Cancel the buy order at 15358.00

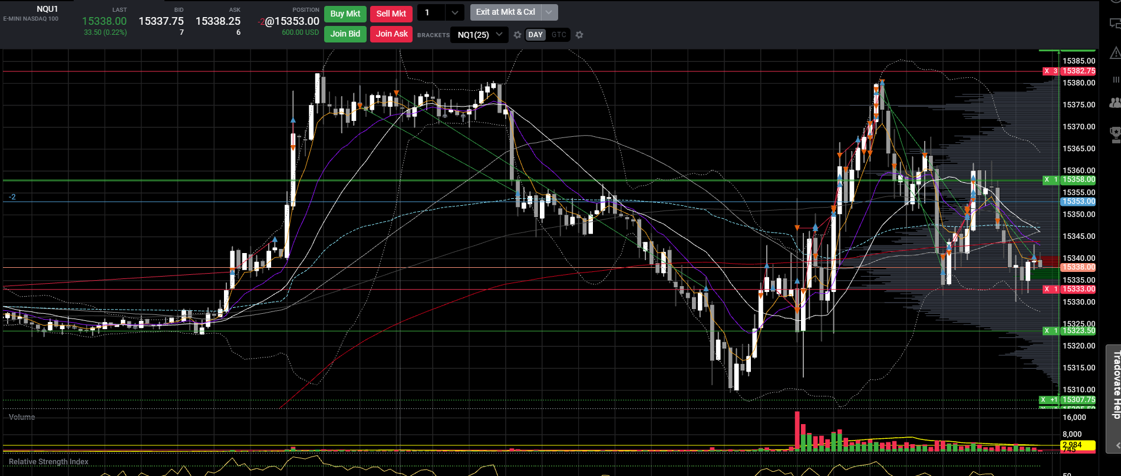pyautogui.click(x=1047, y=180)
